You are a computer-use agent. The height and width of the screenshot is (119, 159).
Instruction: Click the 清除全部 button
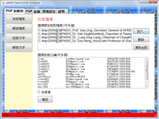(141, 47)
